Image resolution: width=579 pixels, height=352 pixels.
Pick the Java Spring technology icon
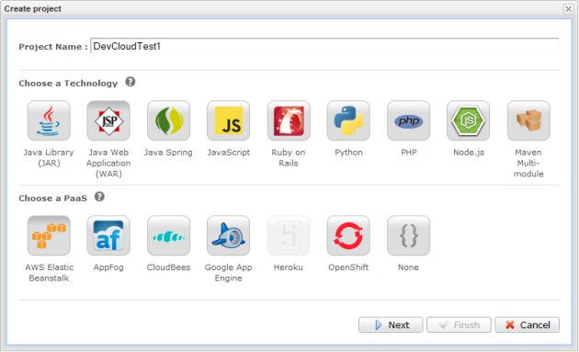pyautogui.click(x=168, y=120)
